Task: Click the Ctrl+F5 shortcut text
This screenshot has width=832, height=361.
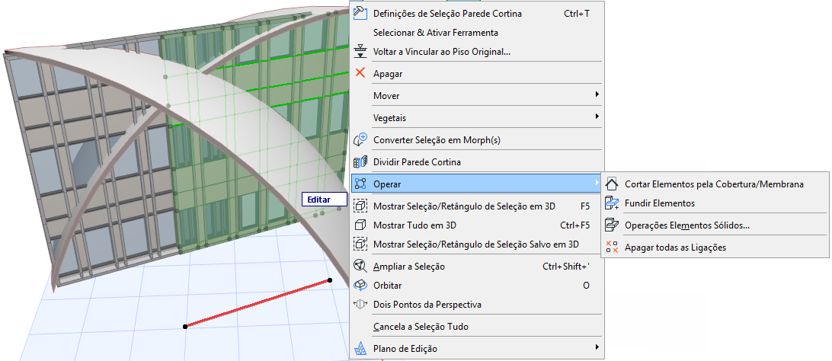Action: pyautogui.click(x=574, y=225)
